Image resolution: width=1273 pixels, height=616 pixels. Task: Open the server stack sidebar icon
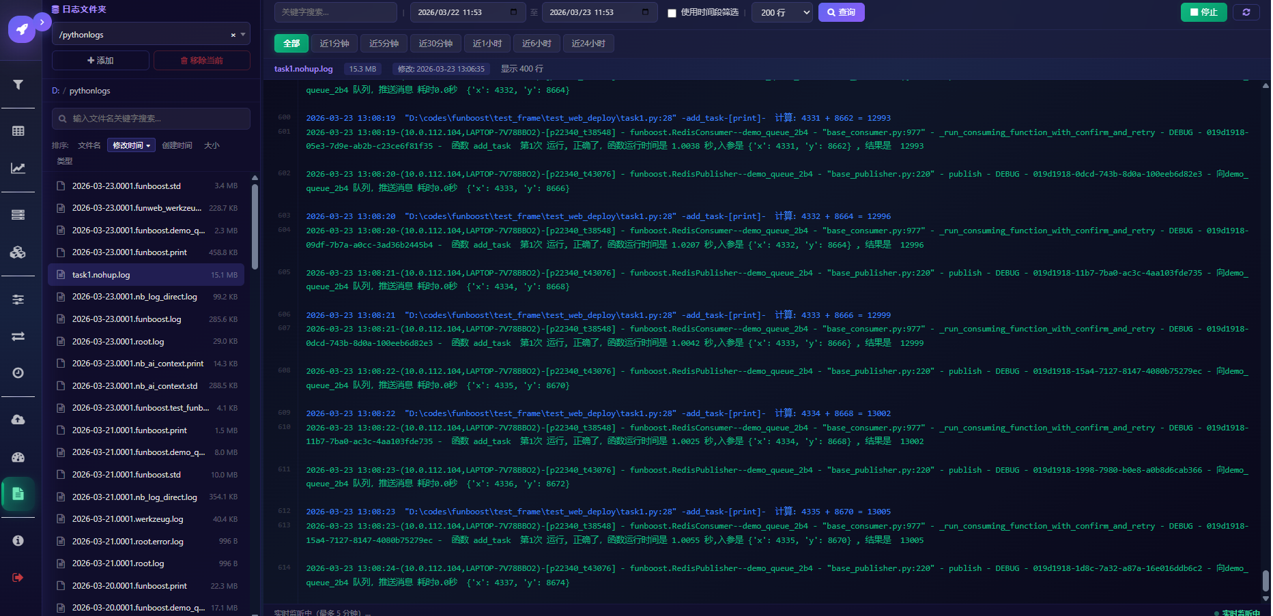click(18, 215)
